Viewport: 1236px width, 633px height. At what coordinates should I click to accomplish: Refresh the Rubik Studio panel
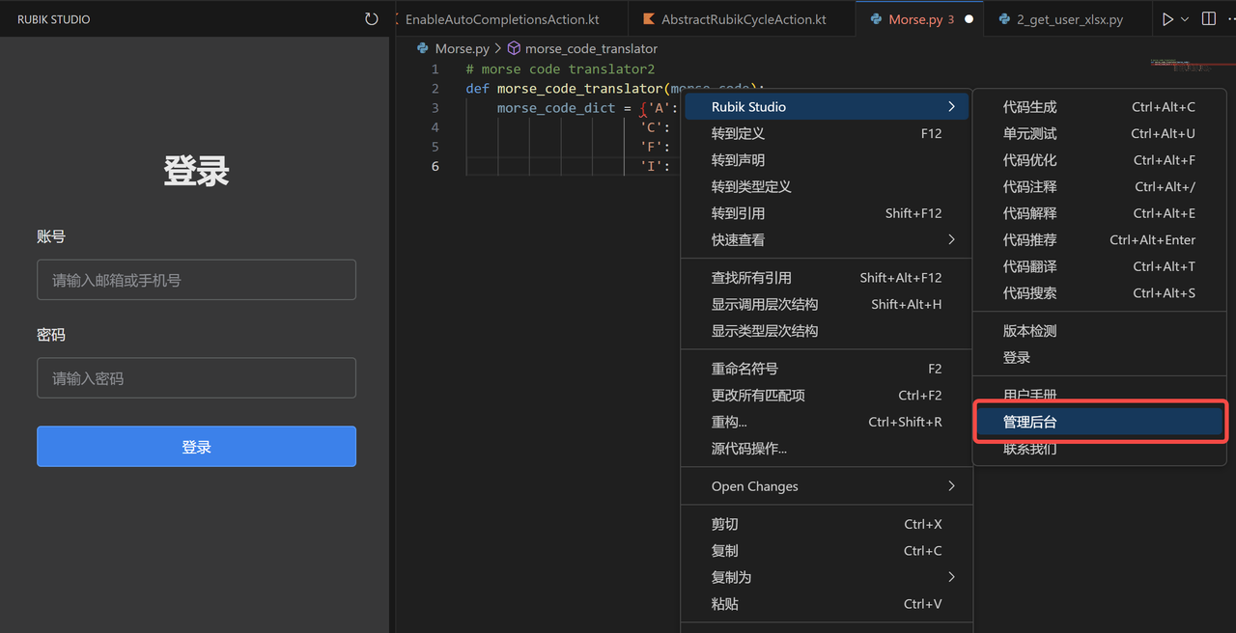click(372, 19)
